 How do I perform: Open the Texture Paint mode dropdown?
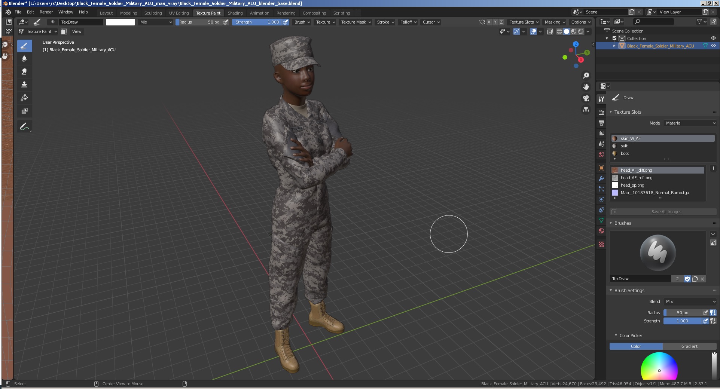[38, 31]
